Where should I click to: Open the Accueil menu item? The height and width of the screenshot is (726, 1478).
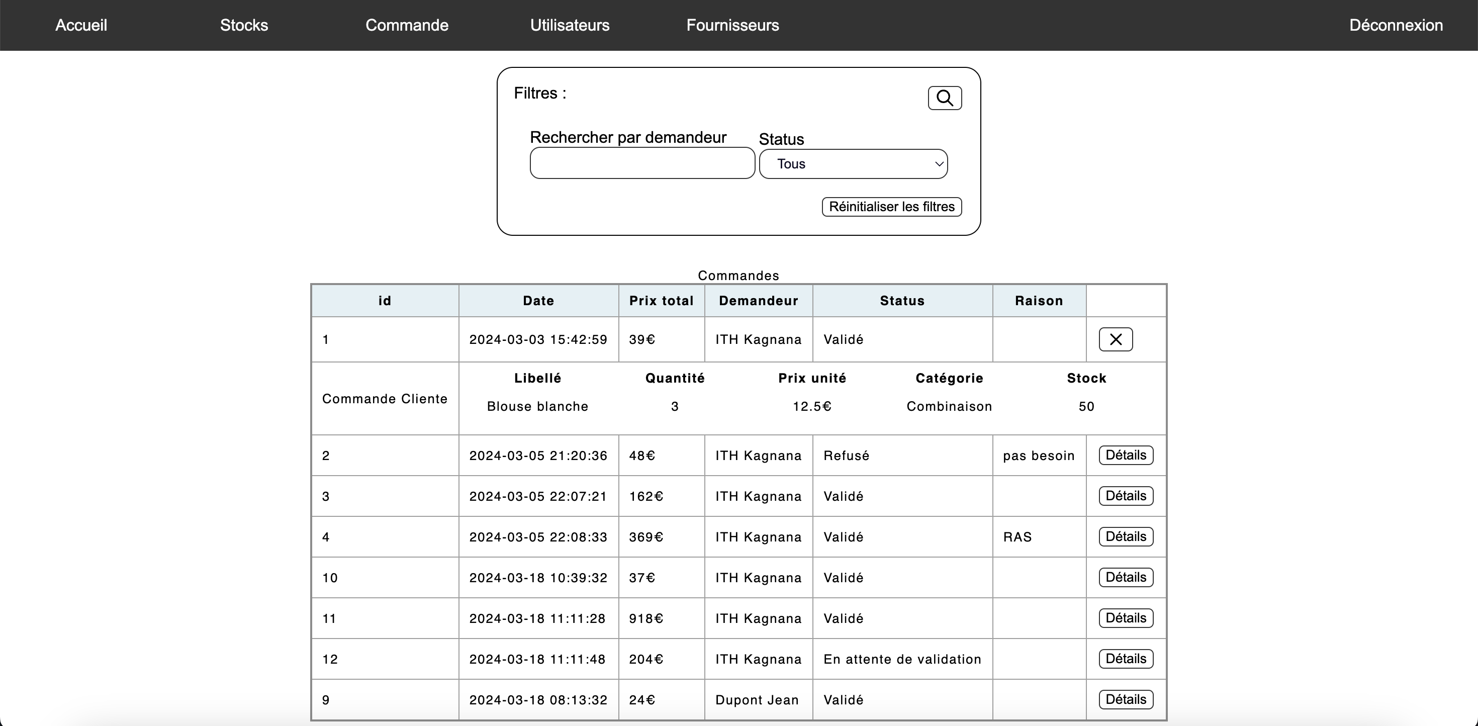pyautogui.click(x=80, y=25)
